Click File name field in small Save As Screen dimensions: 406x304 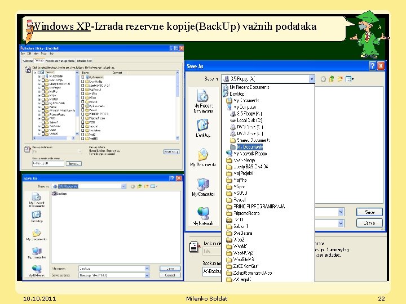(114, 269)
